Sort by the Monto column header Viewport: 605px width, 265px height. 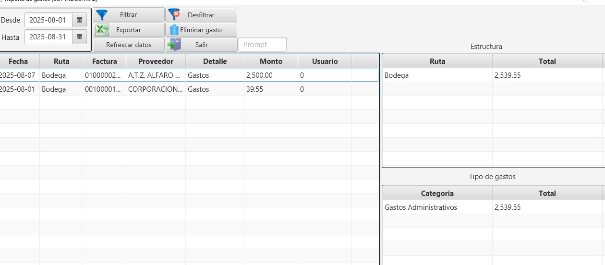271,61
